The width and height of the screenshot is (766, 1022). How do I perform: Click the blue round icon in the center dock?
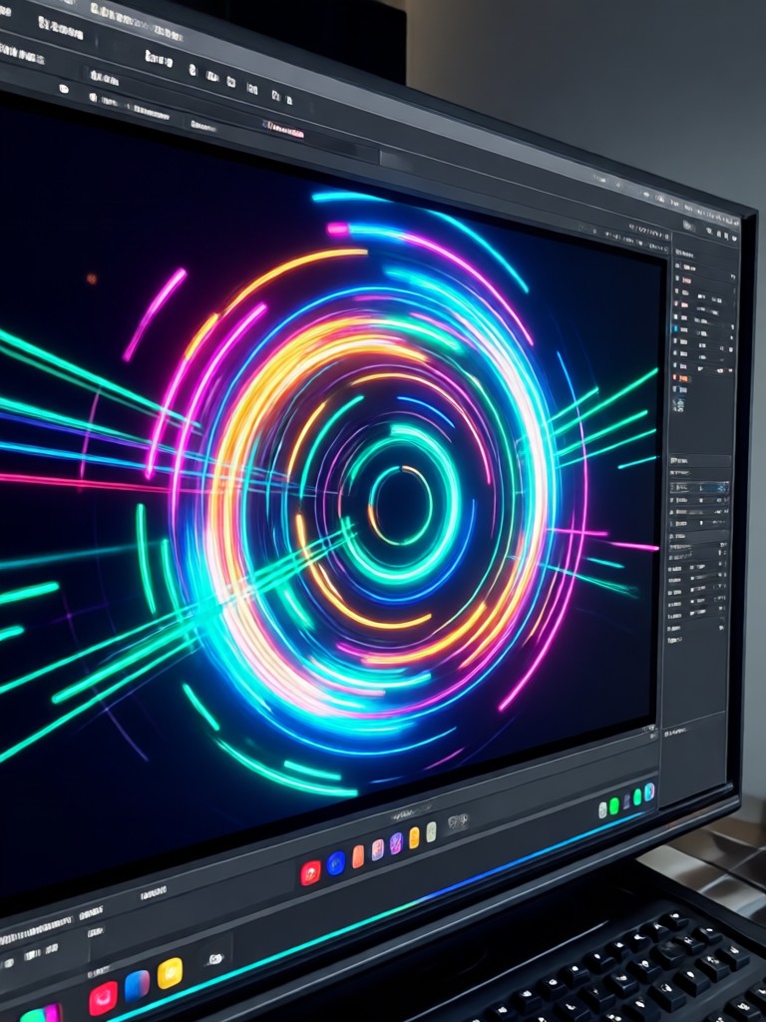tap(335, 863)
